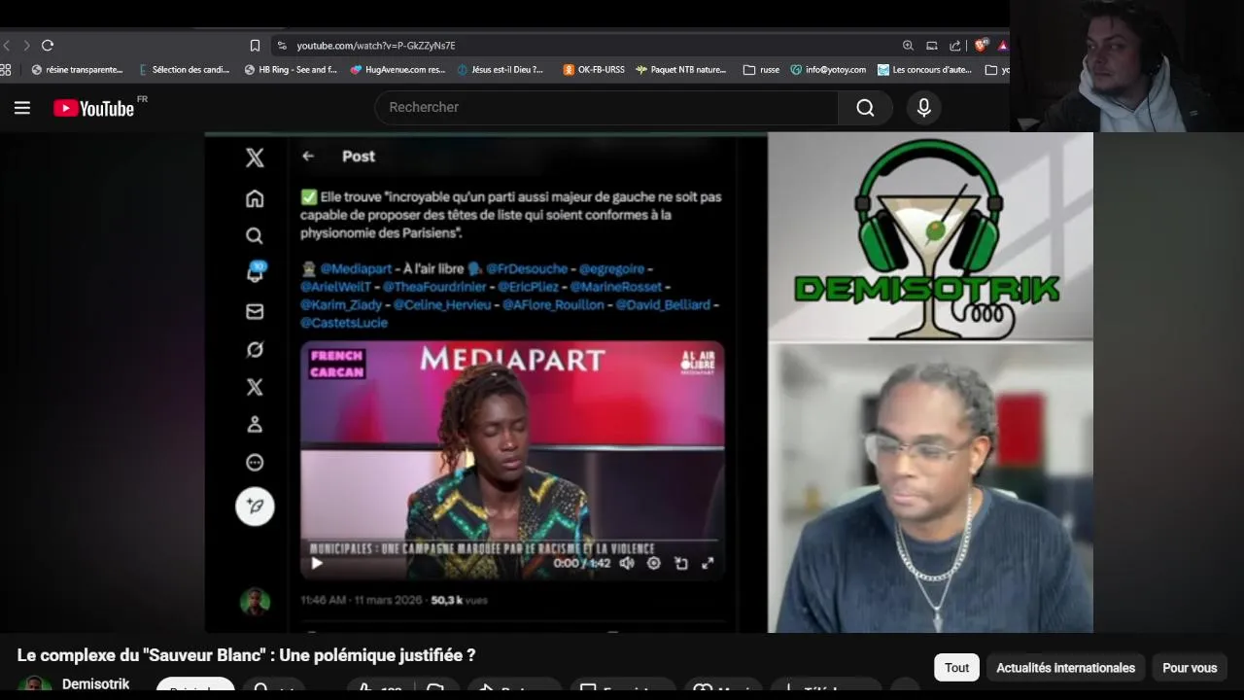Select the 'Pour vous' chip
Viewport: 1244px width, 700px height.
click(1190, 668)
